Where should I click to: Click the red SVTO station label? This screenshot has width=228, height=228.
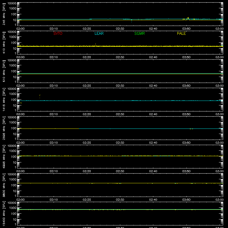pyautogui.click(x=58, y=33)
